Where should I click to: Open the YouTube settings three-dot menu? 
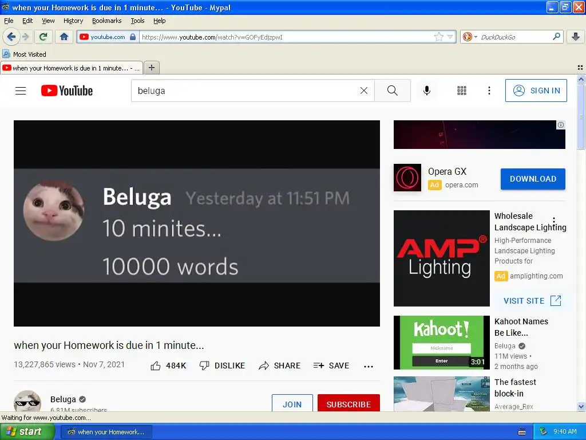pos(489,91)
